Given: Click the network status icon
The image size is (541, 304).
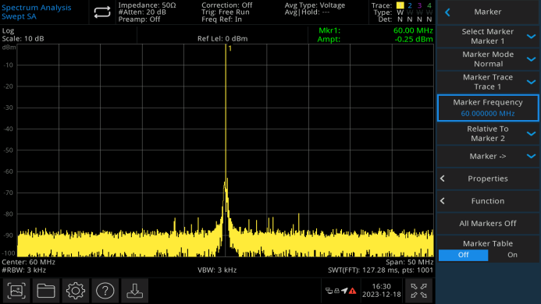Looking at the screenshot, I should tap(329, 291).
